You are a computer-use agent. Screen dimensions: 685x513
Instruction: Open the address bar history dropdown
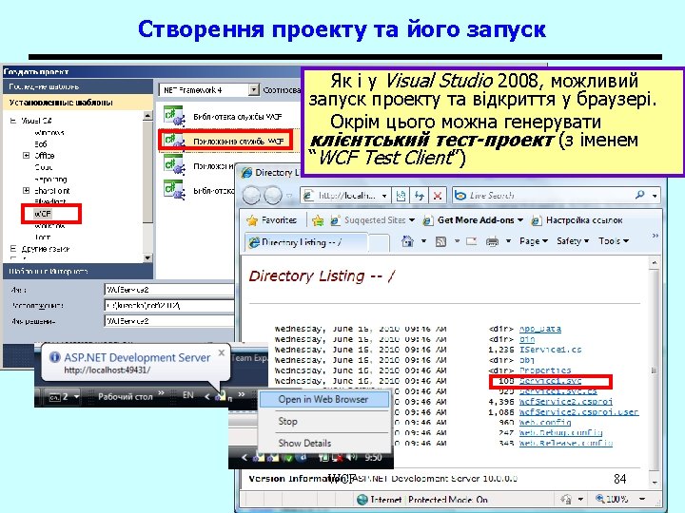tap(384, 196)
